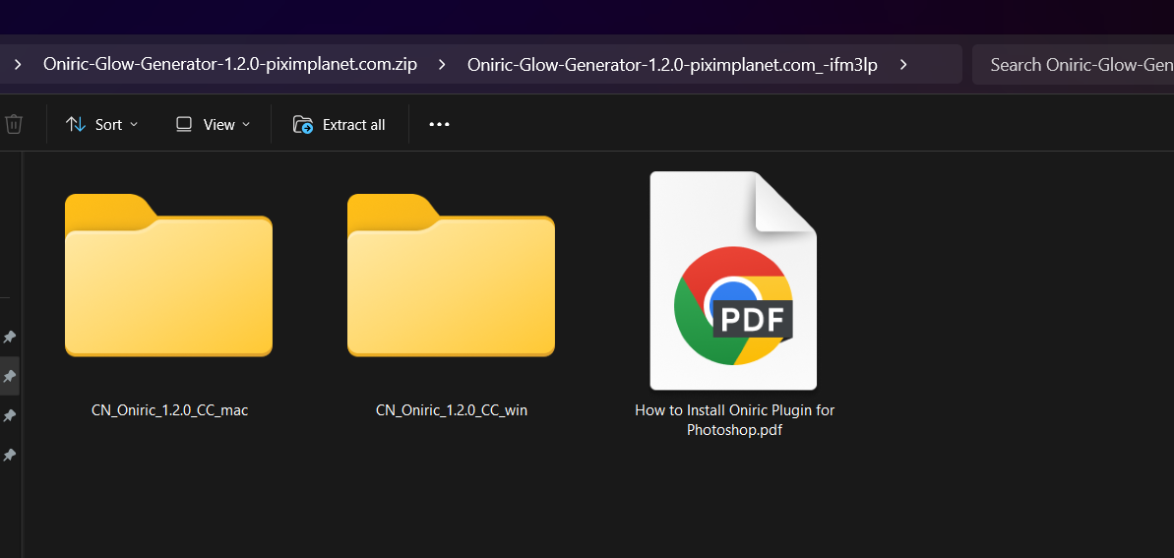Screen dimensions: 1174x558
Task: Expand chevron after the _-ifm3lp breadcrumb
Action: click(903, 64)
